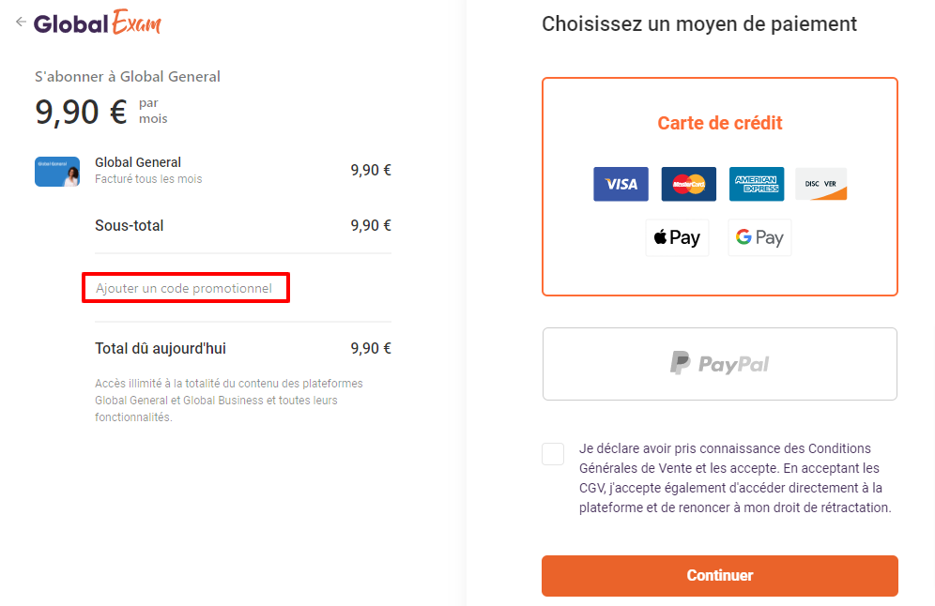
Task: Click the Global General product thumbnail
Action: point(57,172)
